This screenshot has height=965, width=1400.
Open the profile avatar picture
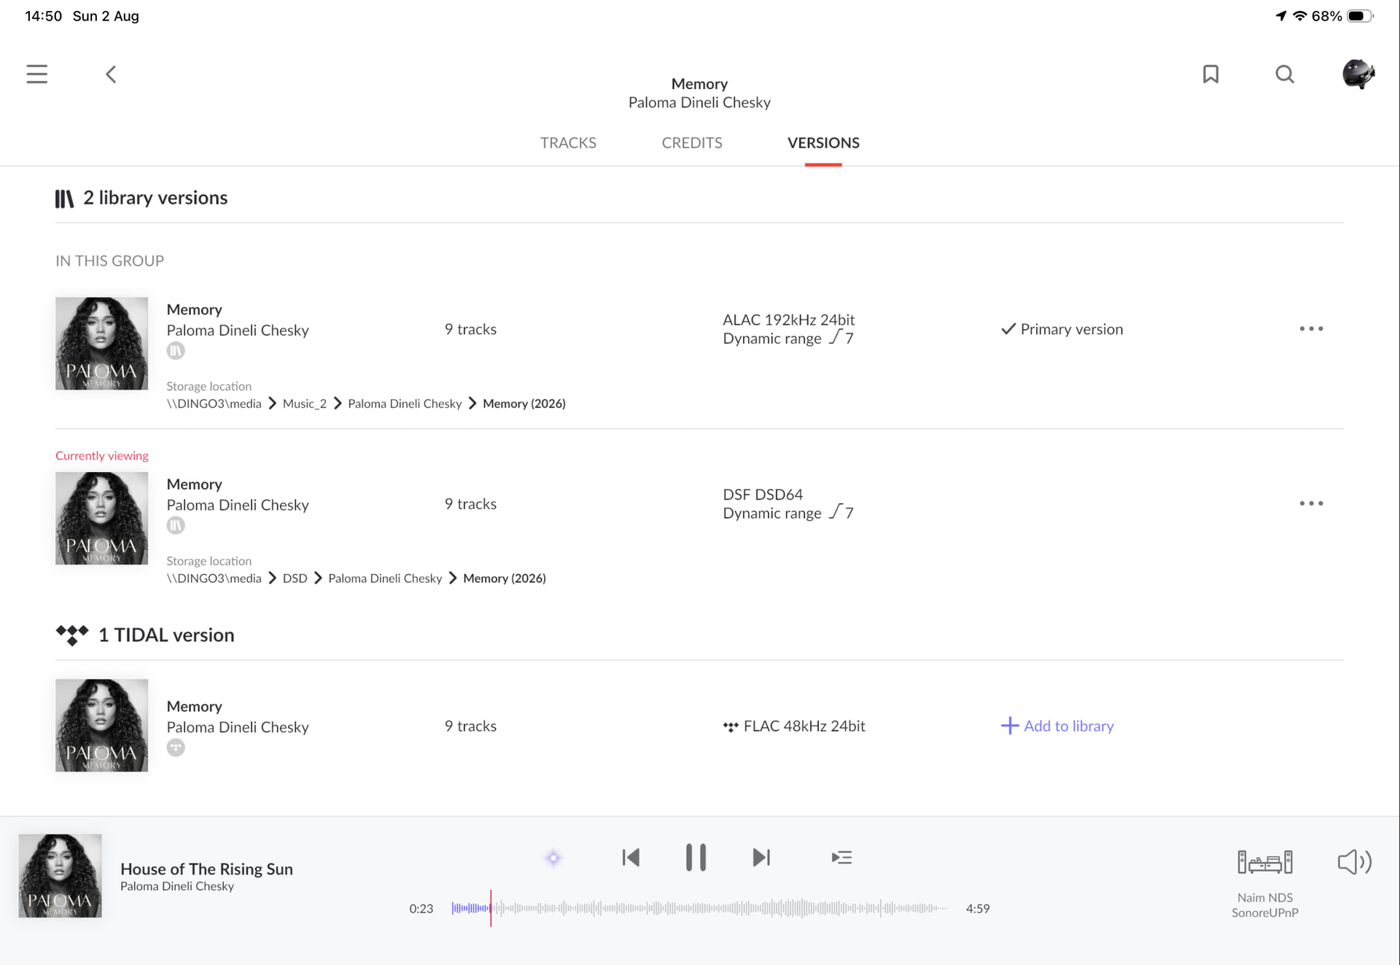(x=1358, y=74)
